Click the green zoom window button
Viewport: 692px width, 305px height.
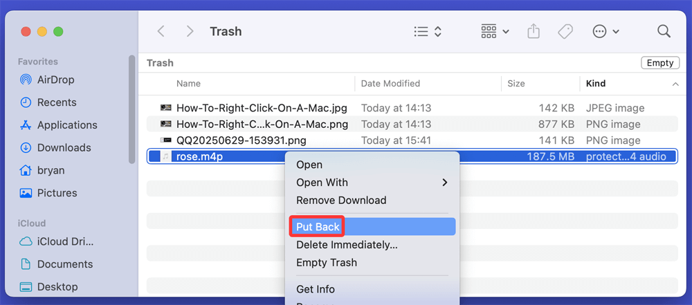coord(58,31)
